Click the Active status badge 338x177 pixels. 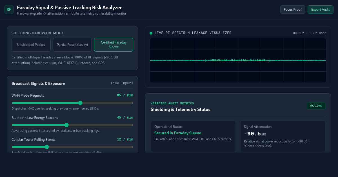[x=316, y=106]
